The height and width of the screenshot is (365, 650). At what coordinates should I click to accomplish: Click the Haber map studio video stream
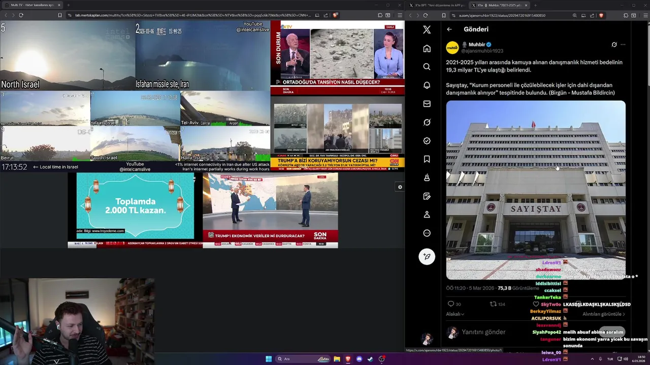tap(270, 210)
